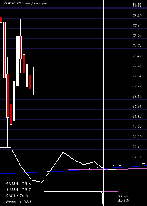Click the '50MA : 70.8' readout
The height and width of the screenshot is (206, 147).
pyautogui.click(x=18, y=184)
